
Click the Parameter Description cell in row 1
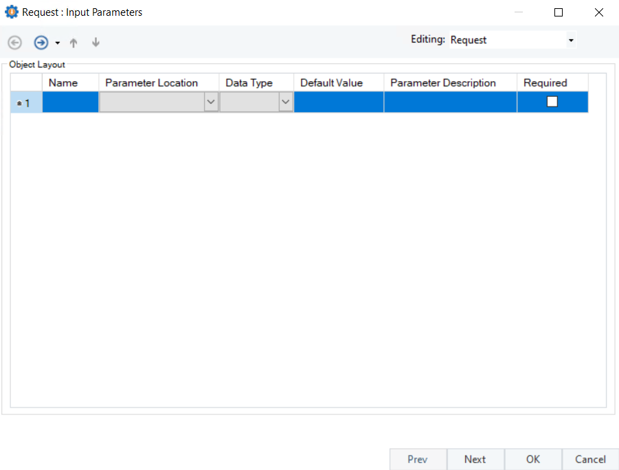click(x=450, y=102)
